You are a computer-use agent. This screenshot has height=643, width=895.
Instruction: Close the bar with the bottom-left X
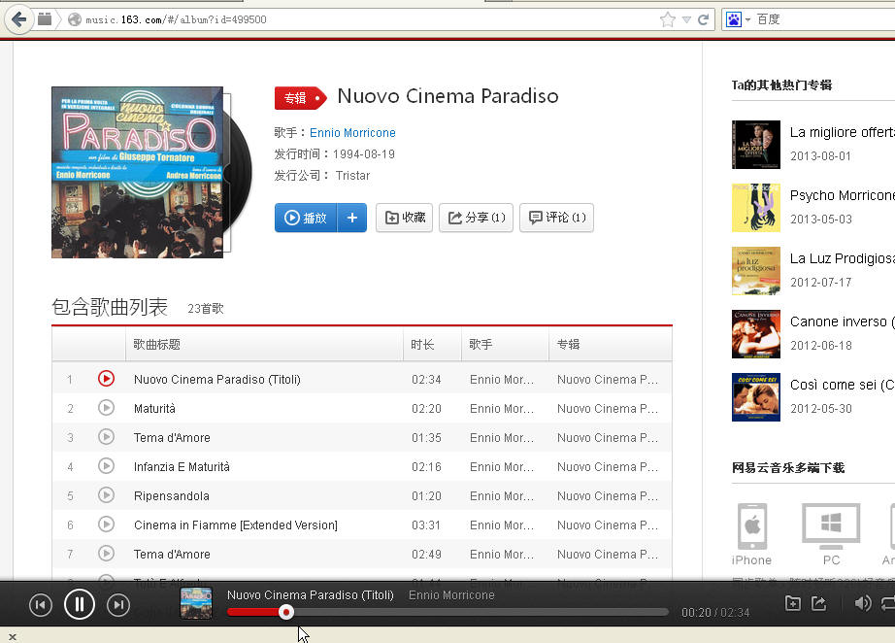click(13, 636)
